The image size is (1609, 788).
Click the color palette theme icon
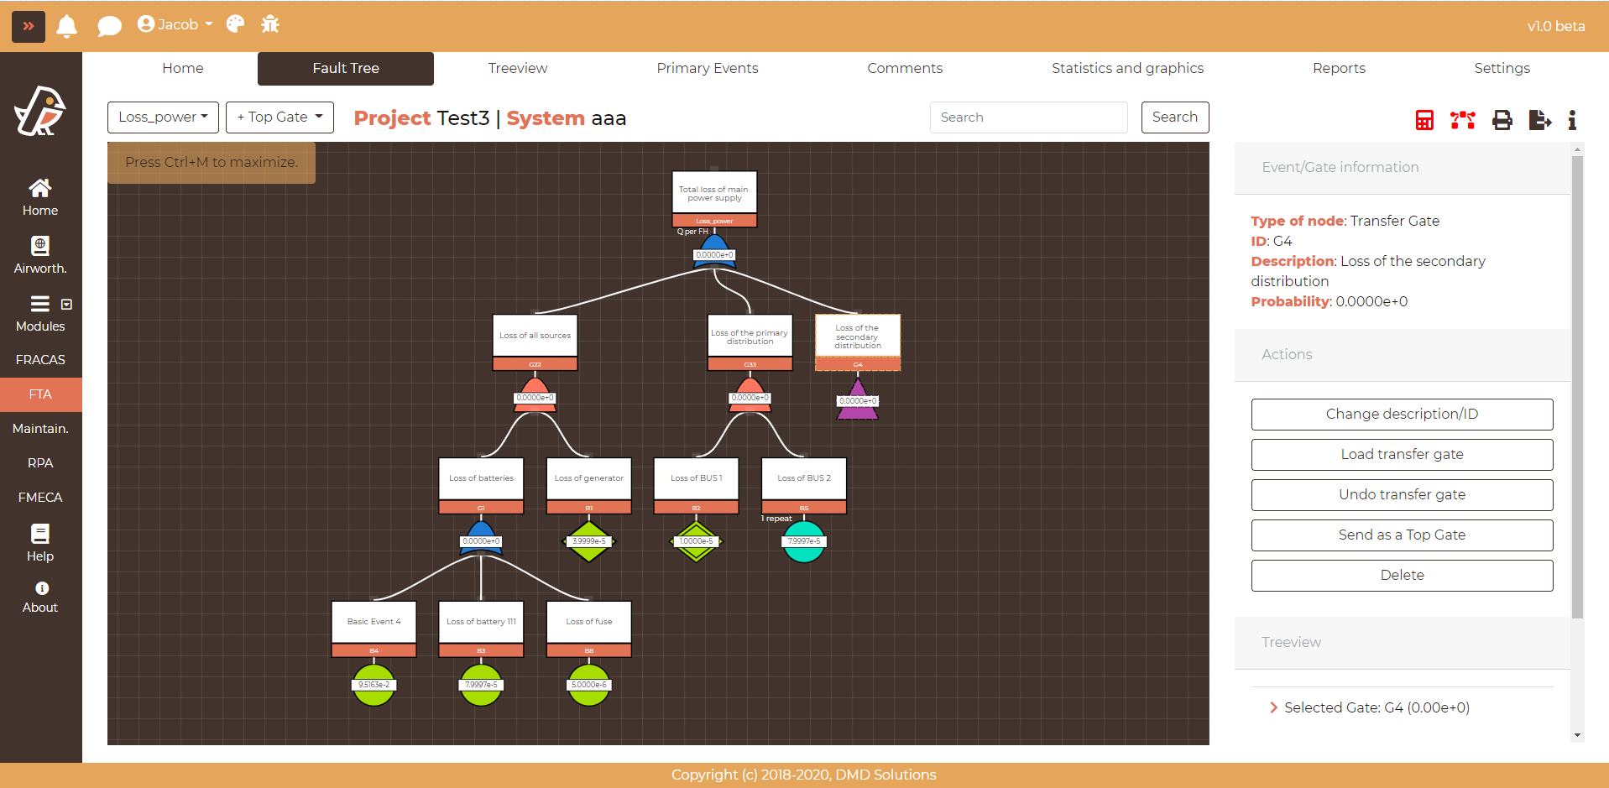[236, 24]
